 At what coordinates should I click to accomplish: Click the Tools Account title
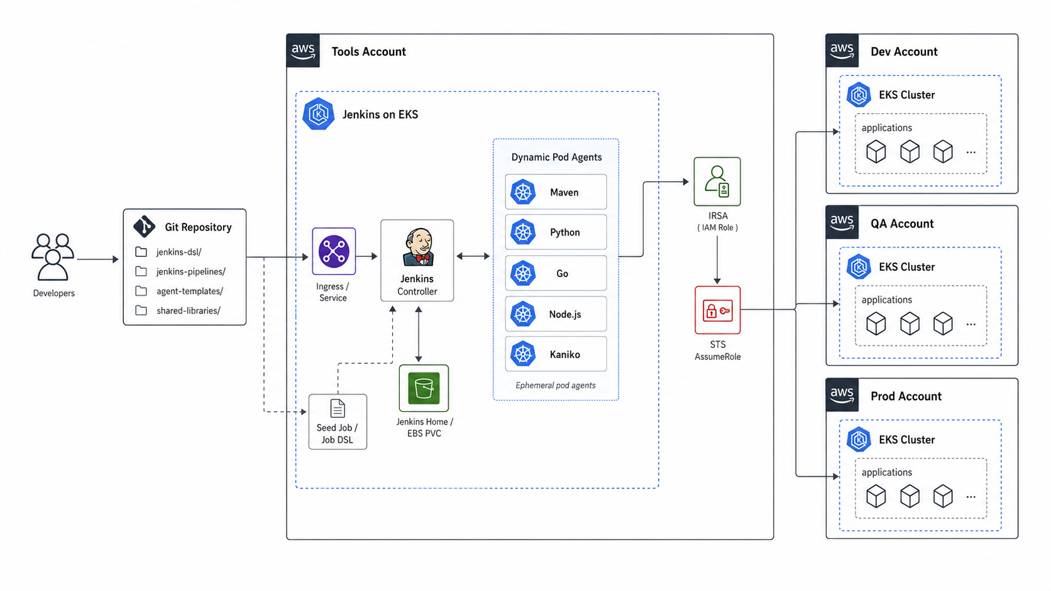pyautogui.click(x=369, y=52)
